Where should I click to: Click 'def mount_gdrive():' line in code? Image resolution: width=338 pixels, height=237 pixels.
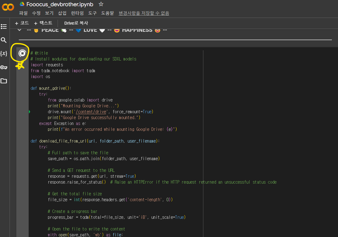(51, 88)
